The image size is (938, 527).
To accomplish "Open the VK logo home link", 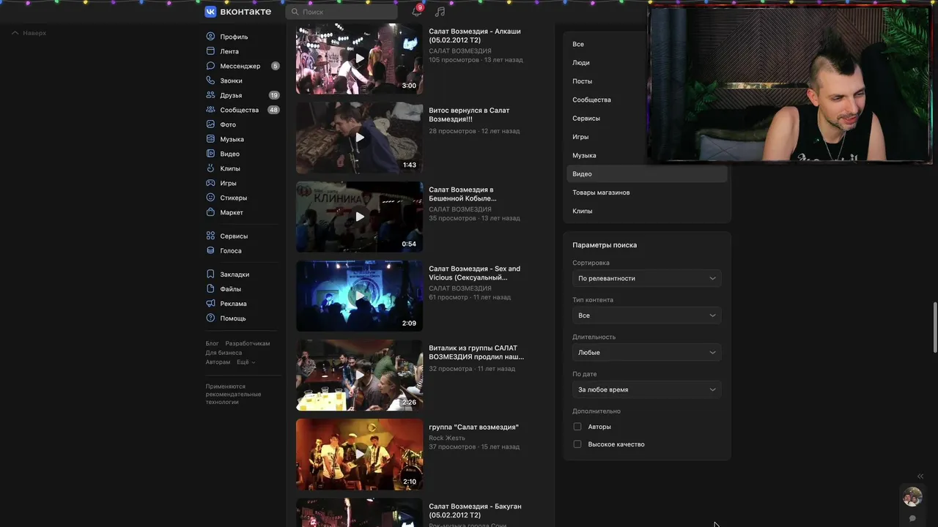I will pos(237,12).
